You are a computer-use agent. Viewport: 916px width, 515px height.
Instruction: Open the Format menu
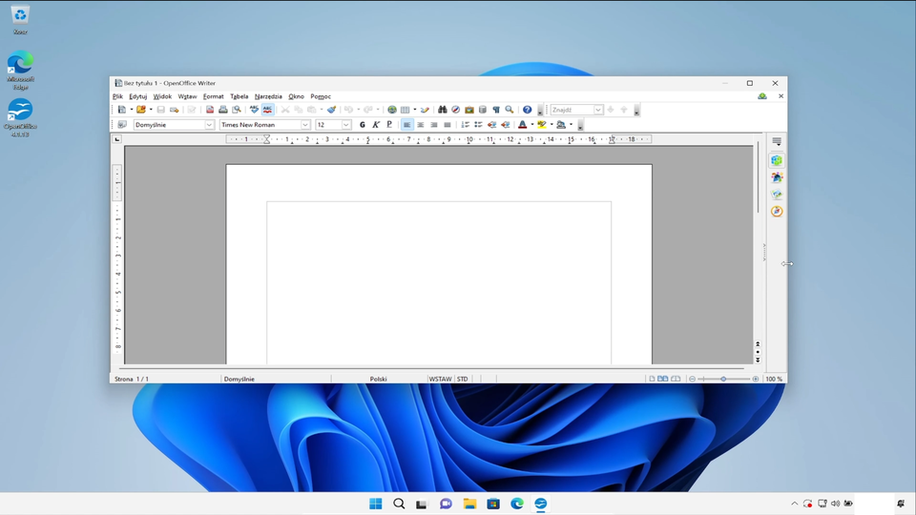click(x=213, y=96)
